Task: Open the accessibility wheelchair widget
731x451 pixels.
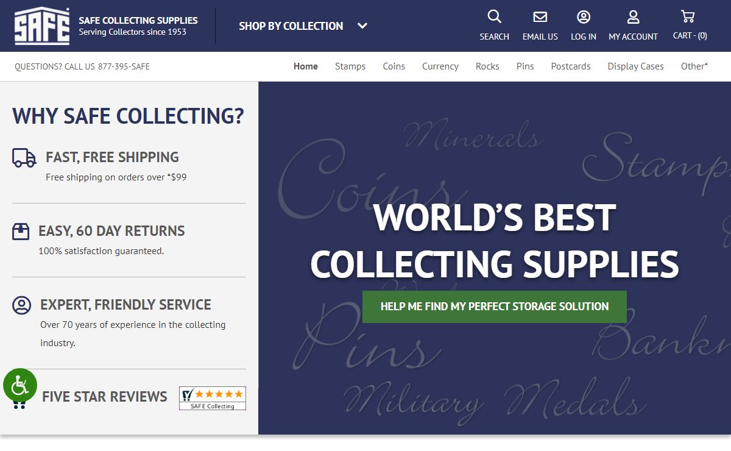Action: (20, 385)
